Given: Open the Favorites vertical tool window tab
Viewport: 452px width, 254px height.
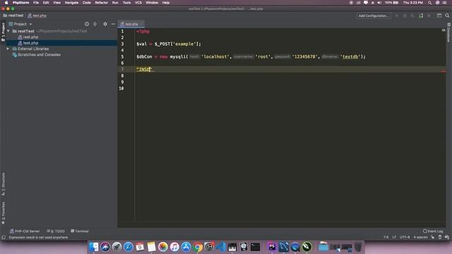Looking at the screenshot, I should point(3,213).
